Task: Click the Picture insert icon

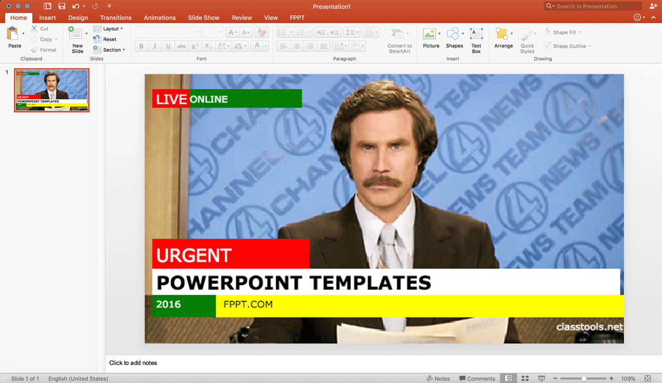Action: [429, 34]
